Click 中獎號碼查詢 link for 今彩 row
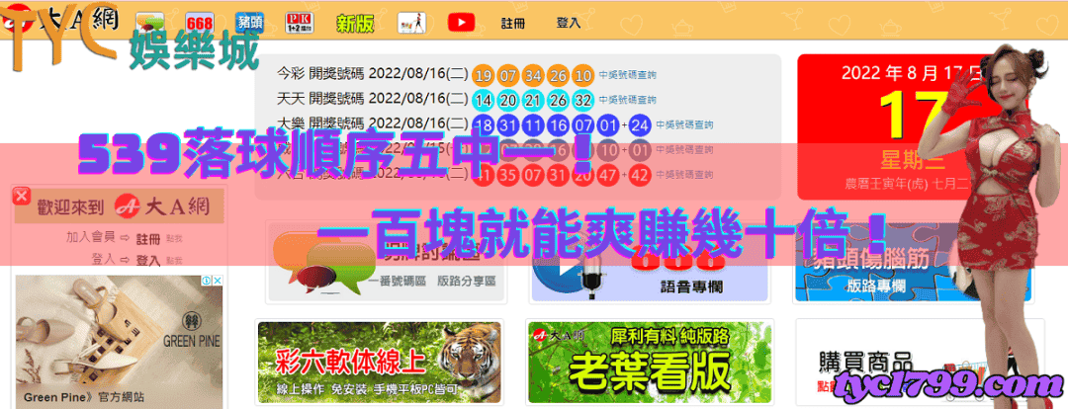Viewport: 1068px width, 409px height. [627, 75]
